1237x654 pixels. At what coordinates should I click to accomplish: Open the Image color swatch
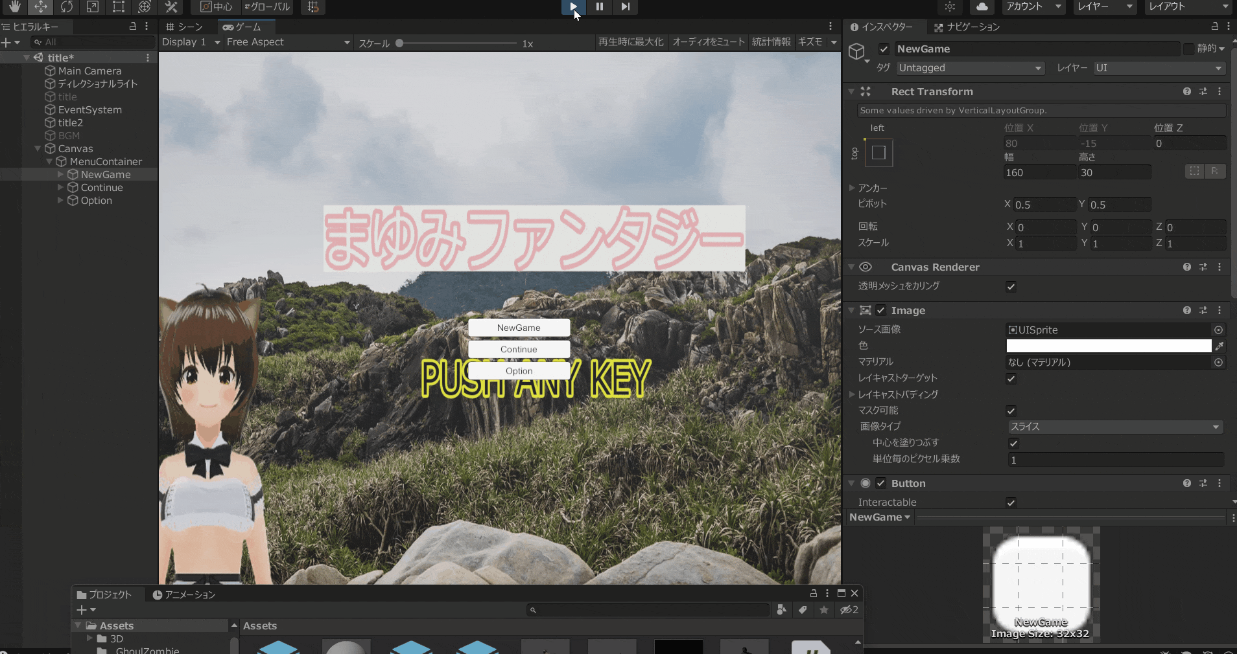tap(1109, 346)
